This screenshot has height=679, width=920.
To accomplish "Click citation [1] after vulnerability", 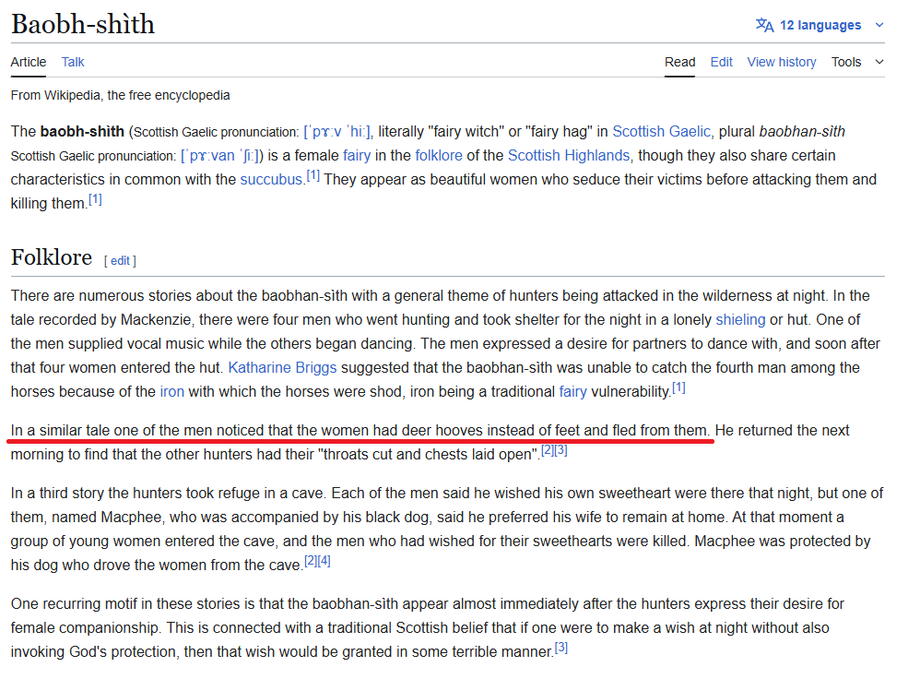I will (x=678, y=387).
